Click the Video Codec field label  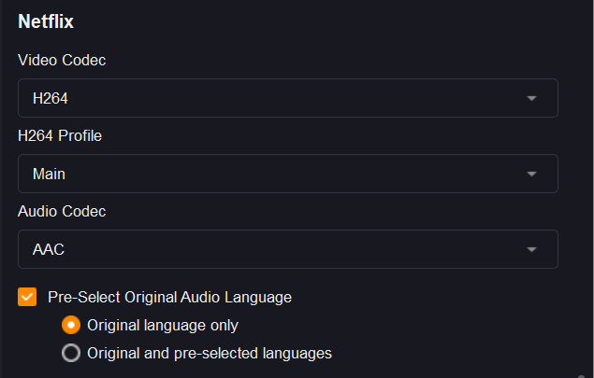point(61,60)
